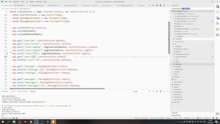The width and height of the screenshot is (220, 124).
Task: Click the diamond icon in editor toolbar
Action: 161,6
